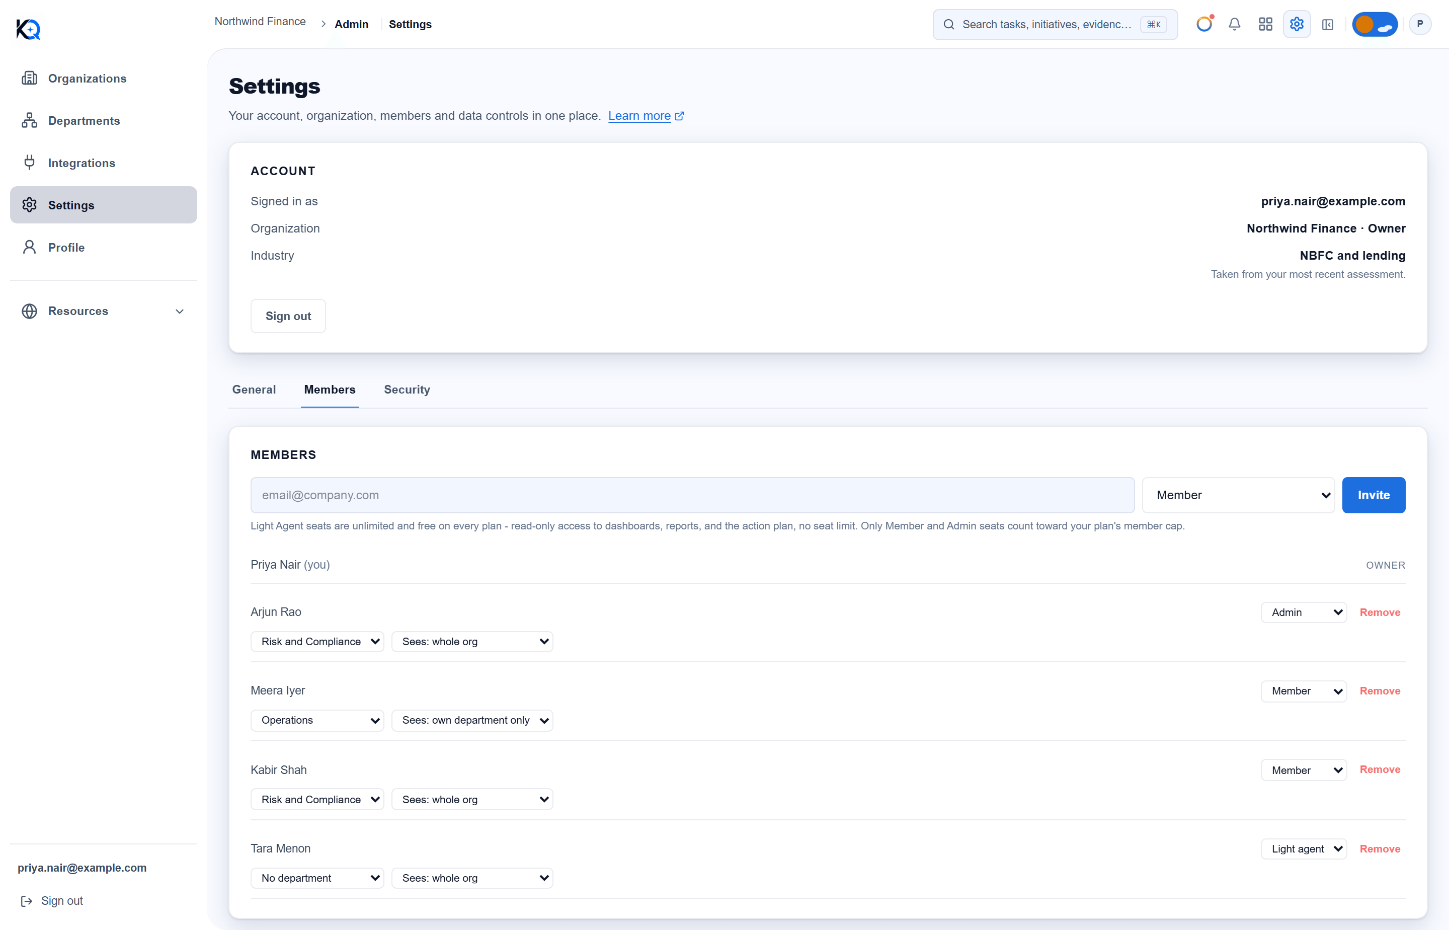This screenshot has height=930, width=1449.
Task: Open the P user avatar menu
Action: 1420,24
